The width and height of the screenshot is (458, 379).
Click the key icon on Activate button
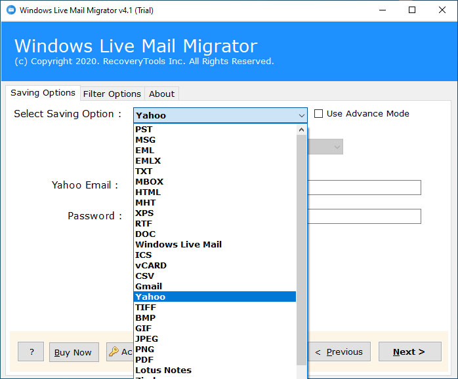(114, 352)
